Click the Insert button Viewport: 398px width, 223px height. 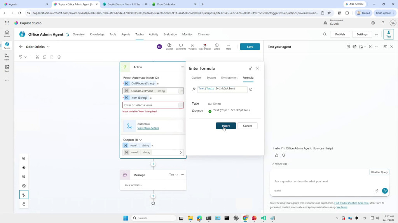(226, 126)
